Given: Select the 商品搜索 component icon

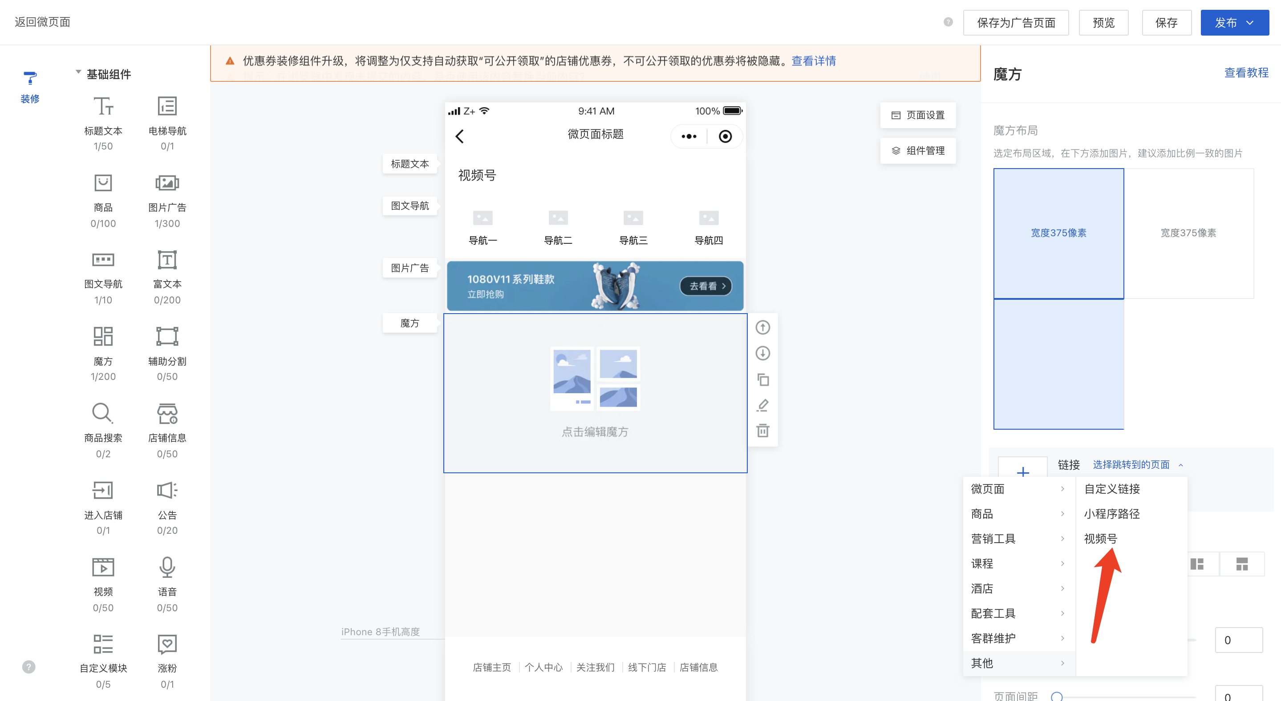Looking at the screenshot, I should [x=103, y=413].
